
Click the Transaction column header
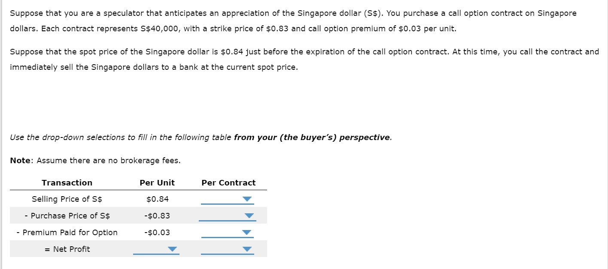tap(67, 183)
